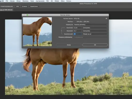Open the Zaznaczanie menu

pyautogui.click(x=40, y=1)
